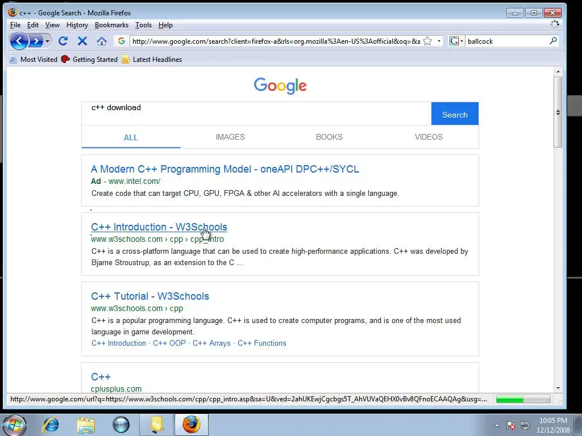Screen dimensions: 582x436
Task: Open the C++ cplusplus.com result title
Action: [x=101, y=377]
